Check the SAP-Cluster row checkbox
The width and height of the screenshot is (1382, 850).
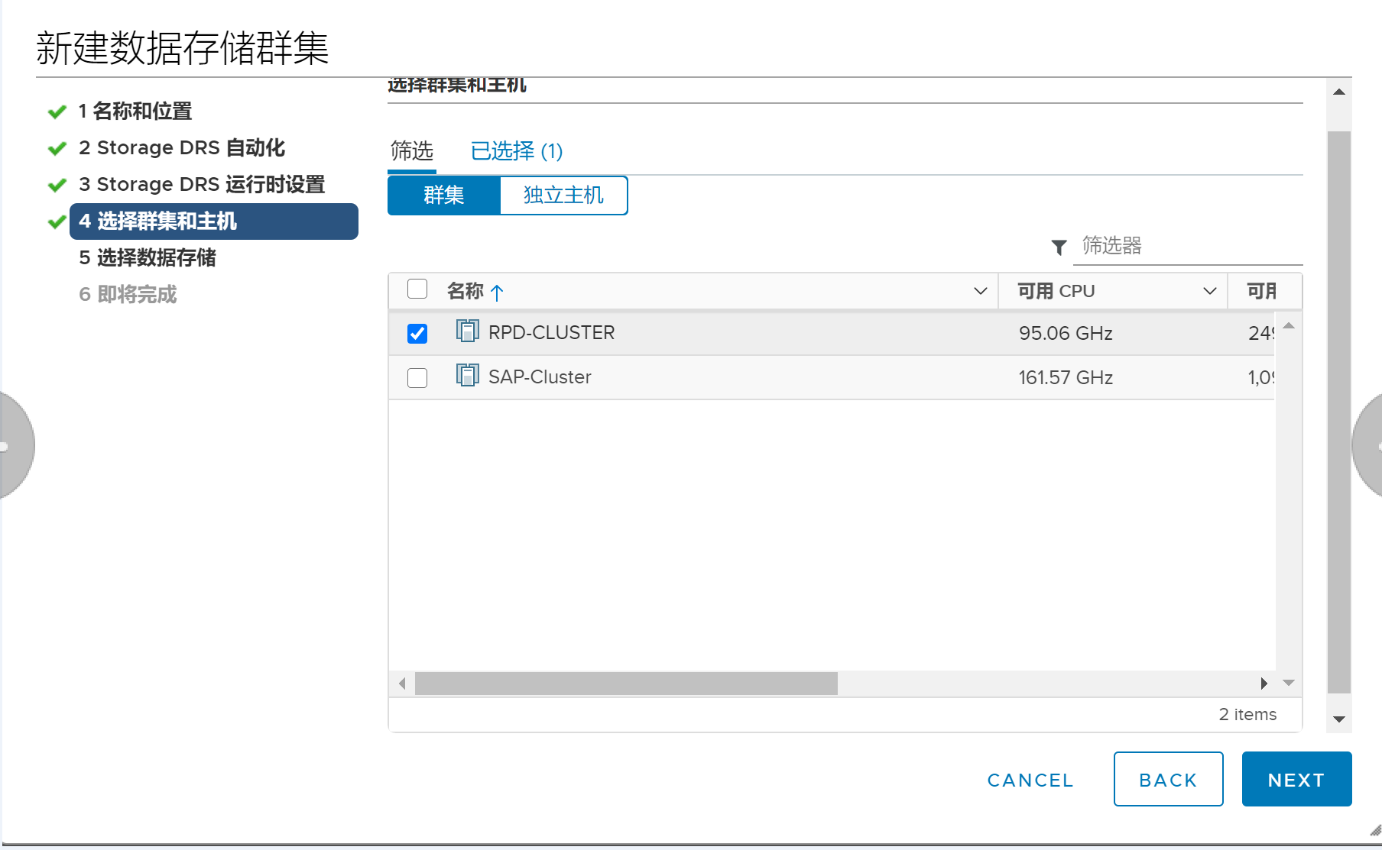(x=417, y=377)
